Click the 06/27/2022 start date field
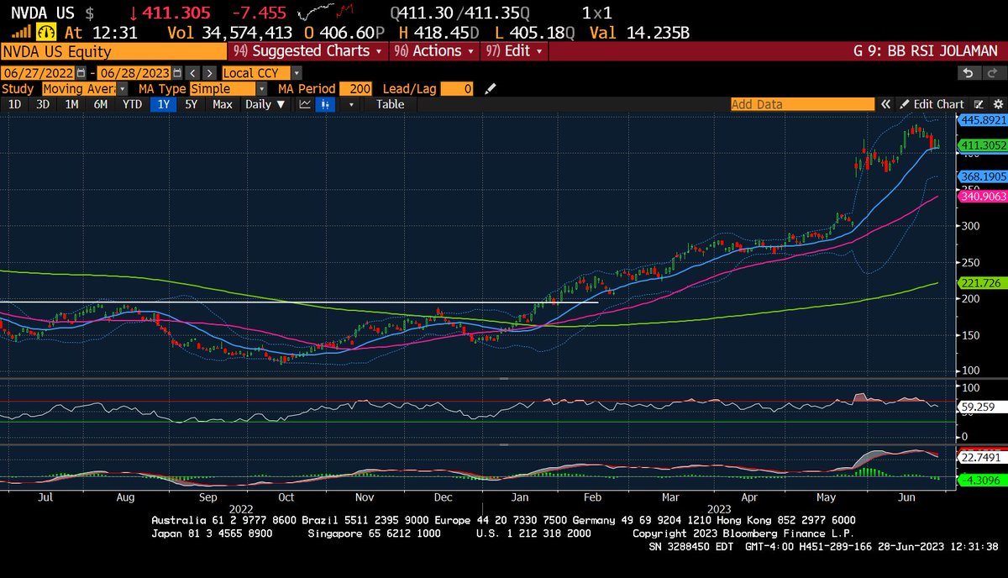Viewport: 1008px width, 578px height. pyautogui.click(x=38, y=73)
